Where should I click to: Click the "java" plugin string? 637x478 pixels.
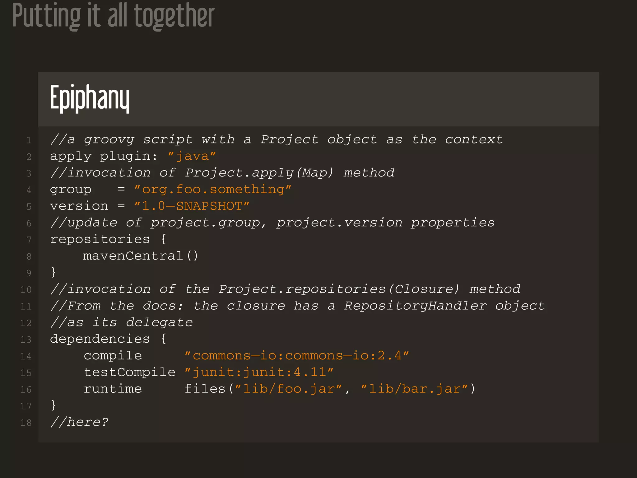(x=192, y=156)
